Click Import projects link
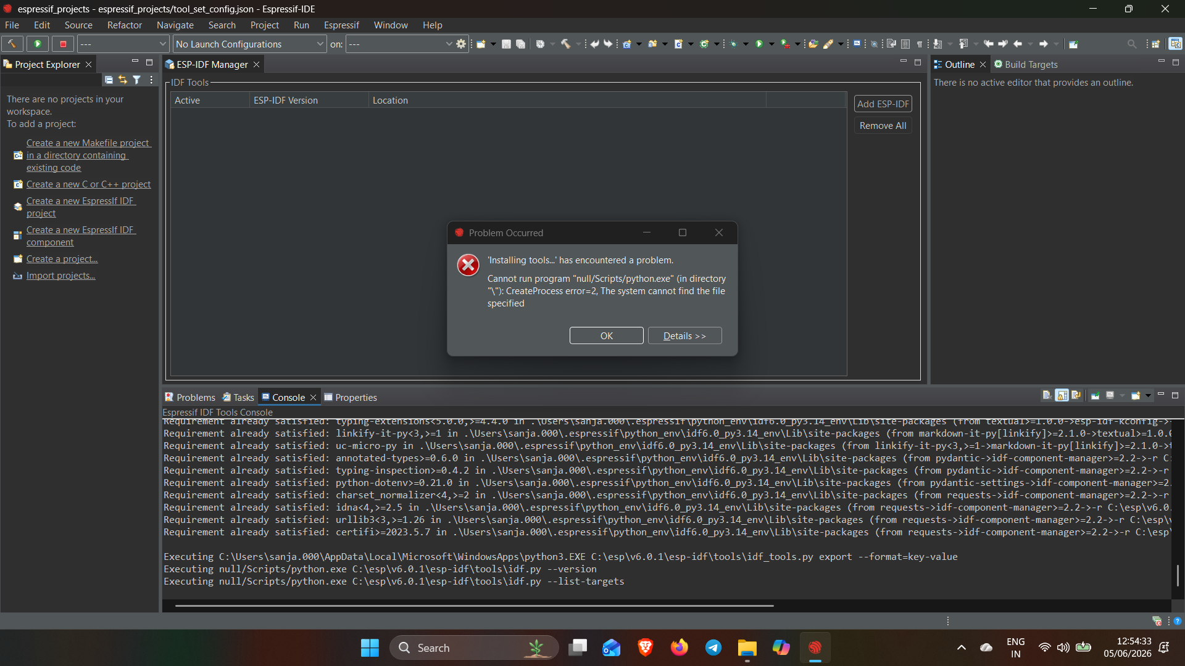1185x666 pixels. pyautogui.click(x=60, y=275)
